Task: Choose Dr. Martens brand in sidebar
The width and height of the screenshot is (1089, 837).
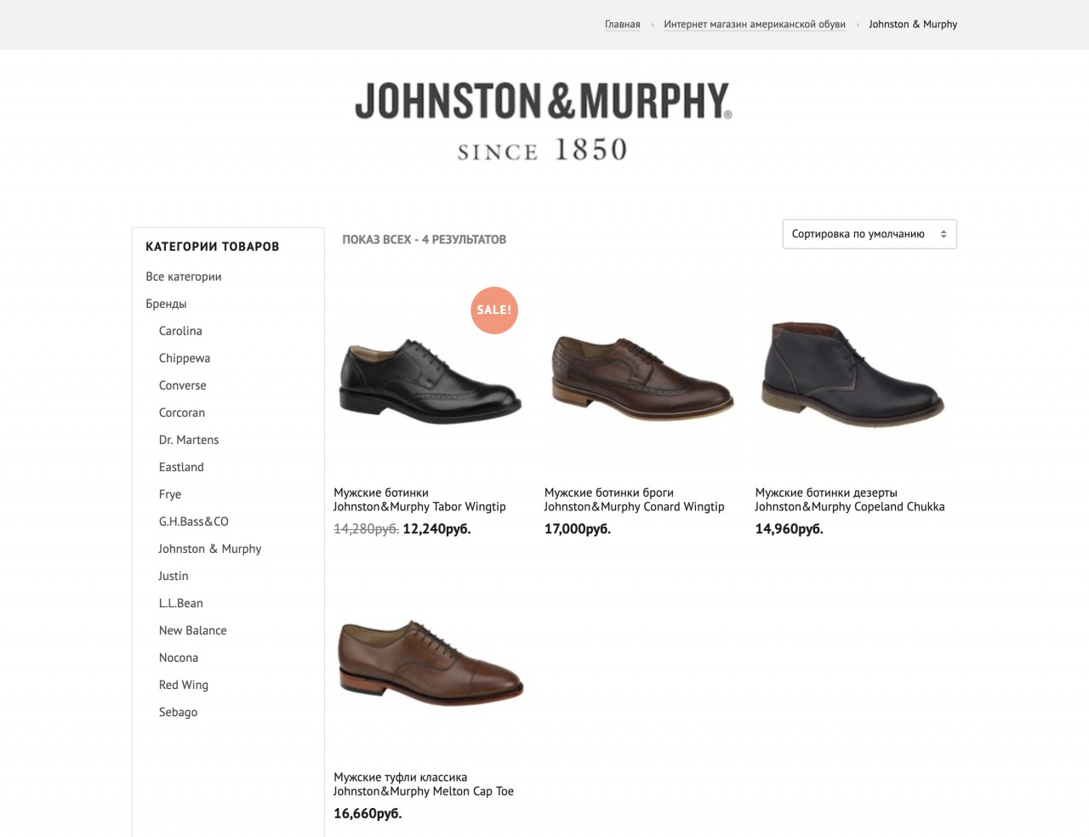Action: coord(188,440)
